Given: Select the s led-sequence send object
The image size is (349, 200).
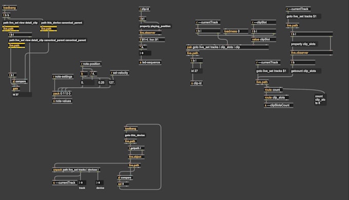Looking at the screenshot, I should pos(150,63).
